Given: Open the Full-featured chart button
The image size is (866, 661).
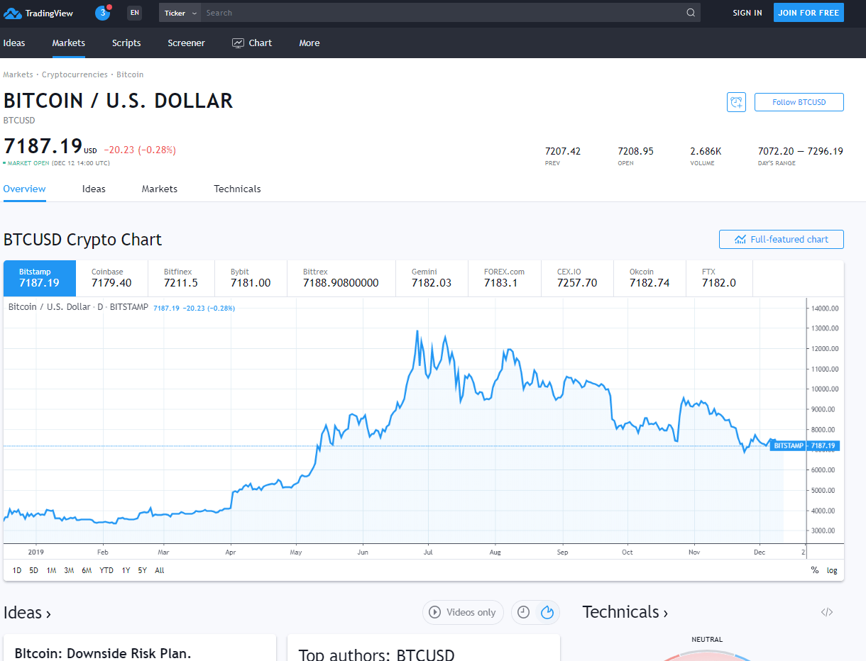Looking at the screenshot, I should tap(782, 240).
